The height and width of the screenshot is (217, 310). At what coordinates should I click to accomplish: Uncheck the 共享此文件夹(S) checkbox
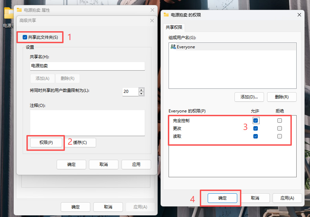coord(25,37)
